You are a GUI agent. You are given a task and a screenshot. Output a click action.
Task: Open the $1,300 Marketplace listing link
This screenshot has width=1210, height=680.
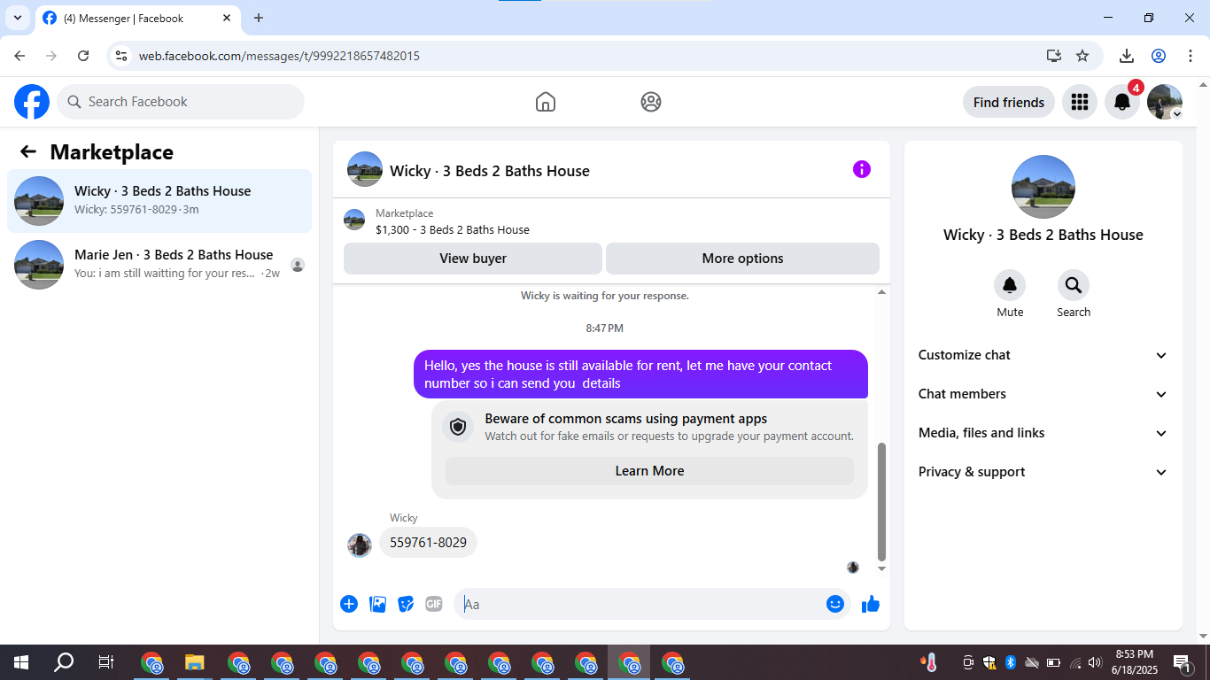pos(453,229)
